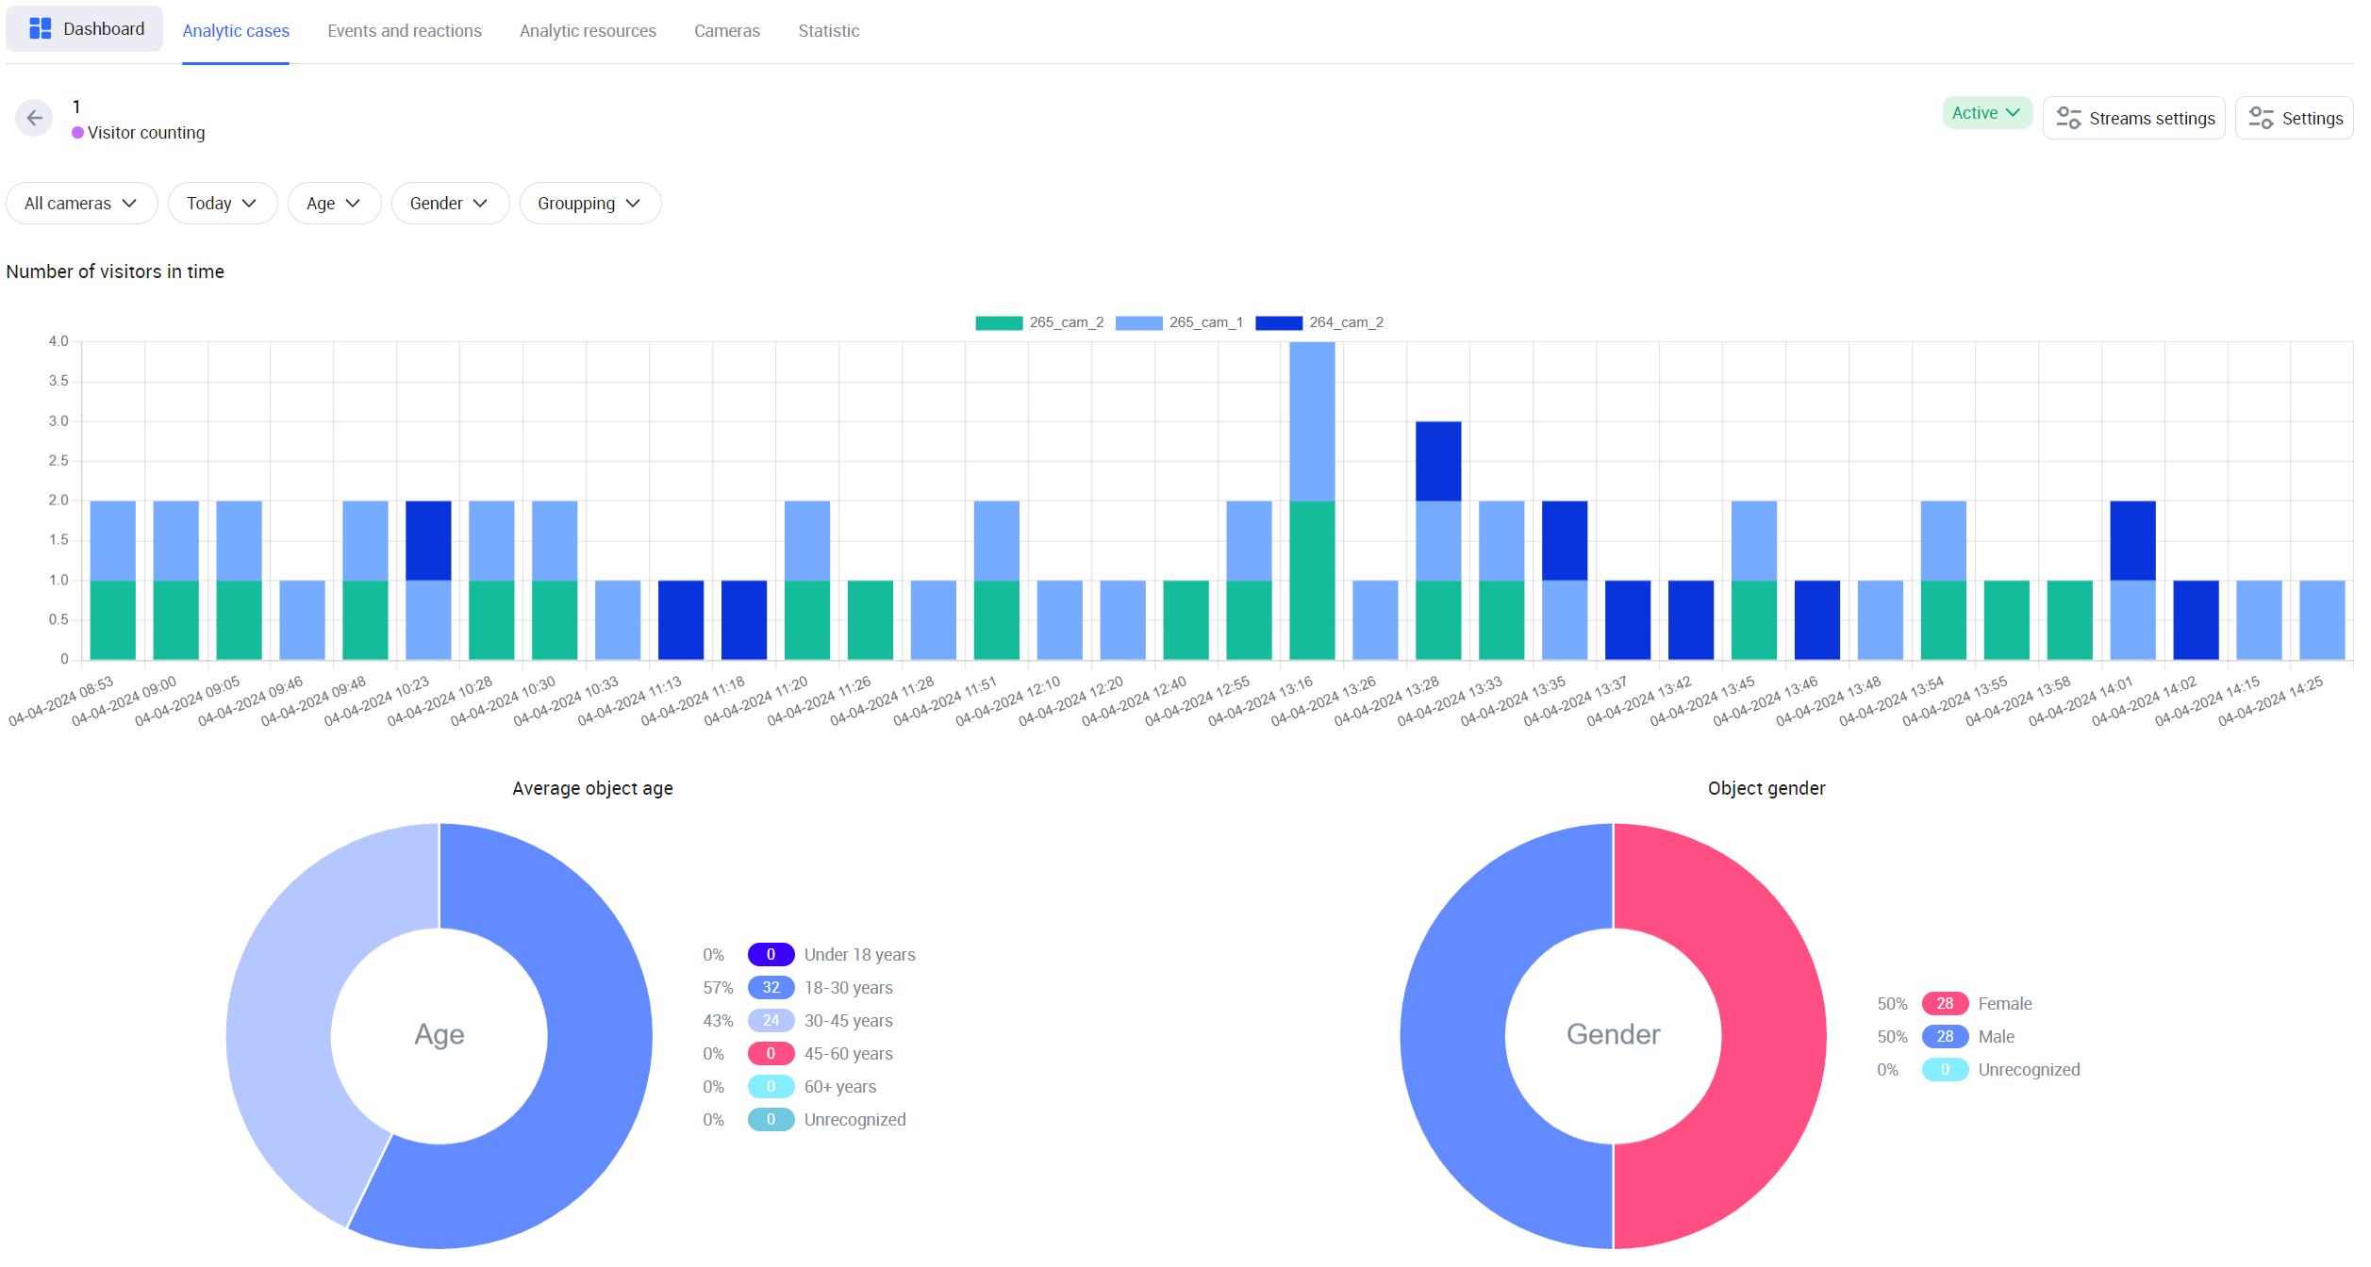Click the purple Visitor counting status dot
The width and height of the screenshot is (2371, 1267).
77,133
